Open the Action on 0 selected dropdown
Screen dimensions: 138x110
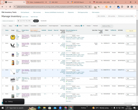tap(8, 21)
